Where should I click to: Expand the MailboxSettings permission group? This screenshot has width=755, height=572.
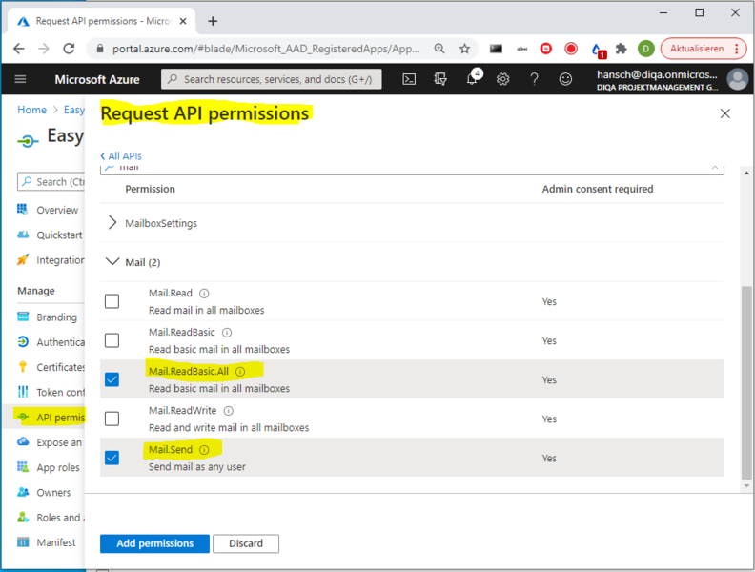pyautogui.click(x=113, y=223)
